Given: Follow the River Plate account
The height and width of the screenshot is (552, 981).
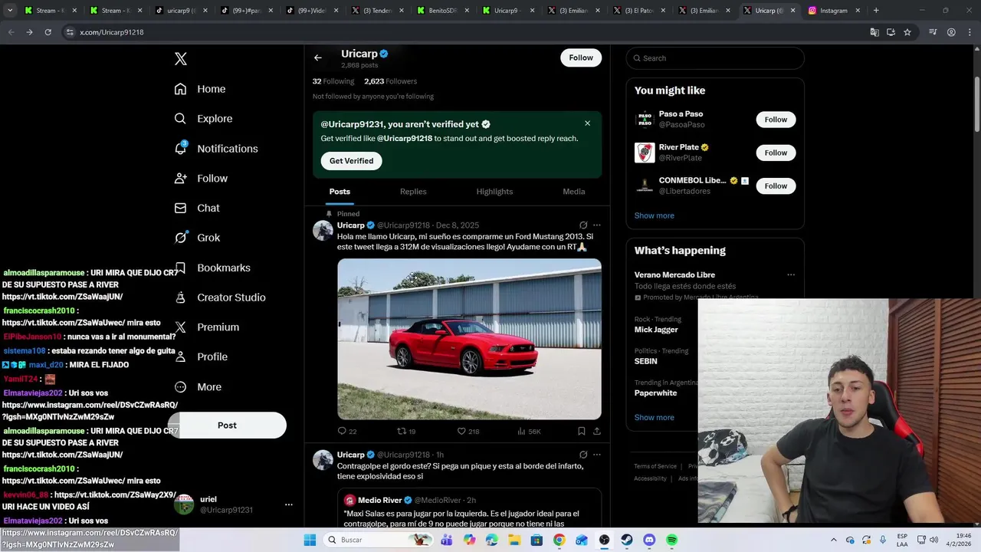Looking at the screenshot, I should [776, 153].
